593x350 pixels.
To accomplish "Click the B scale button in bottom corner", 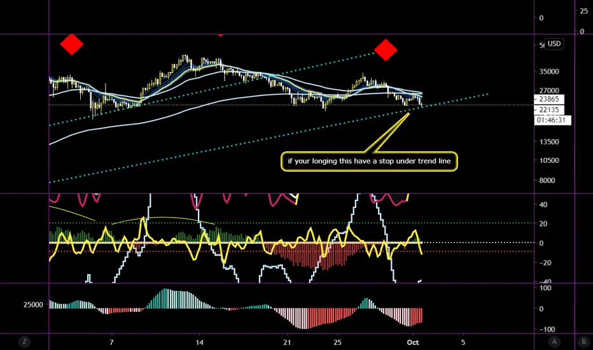I will pyautogui.click(x=583, y=342).
